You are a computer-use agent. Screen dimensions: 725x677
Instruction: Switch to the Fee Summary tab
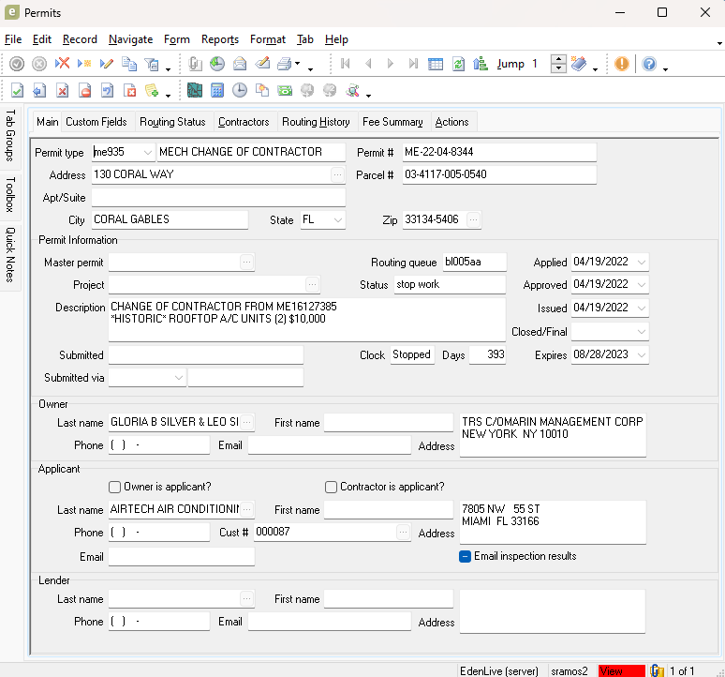[x=392, y=122]
